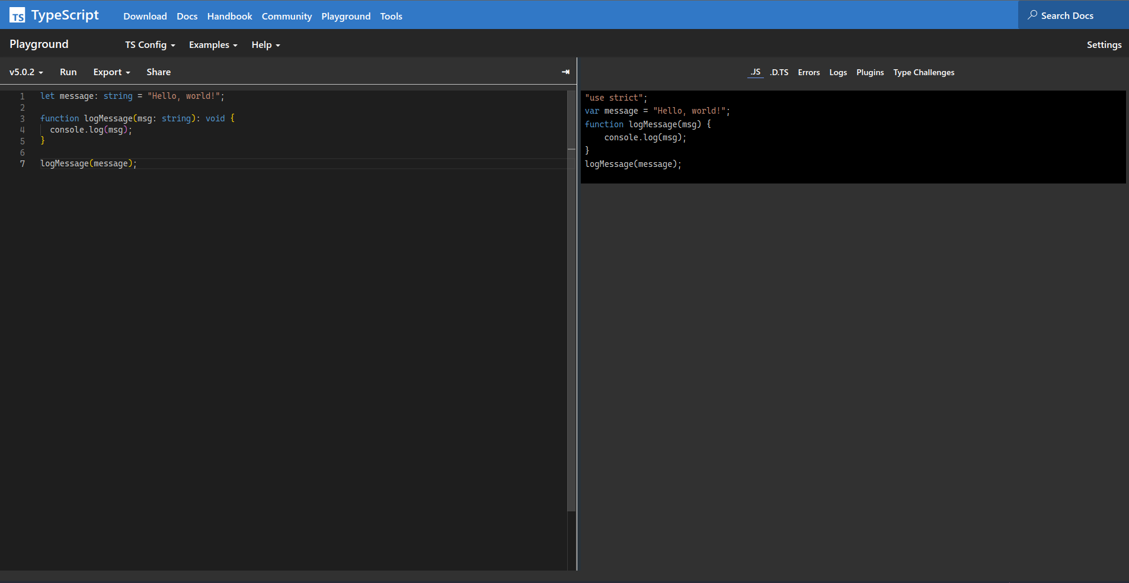Screen dimensions: 1129x583
Task: Click the Share button
Action: pyautogui.click(x=159, y=72)
